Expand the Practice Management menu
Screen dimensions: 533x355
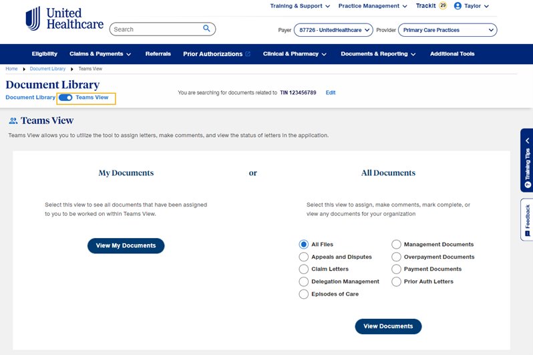[373, 6]
